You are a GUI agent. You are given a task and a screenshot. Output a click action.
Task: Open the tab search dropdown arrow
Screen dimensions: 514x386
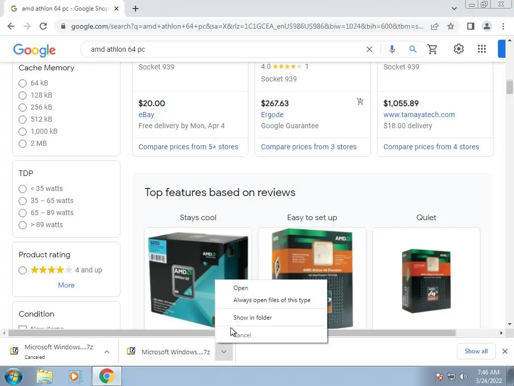(454, 9)
